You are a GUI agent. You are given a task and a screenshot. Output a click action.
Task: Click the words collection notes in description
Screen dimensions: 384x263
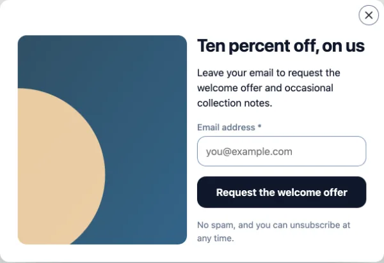tap(234, 103)
